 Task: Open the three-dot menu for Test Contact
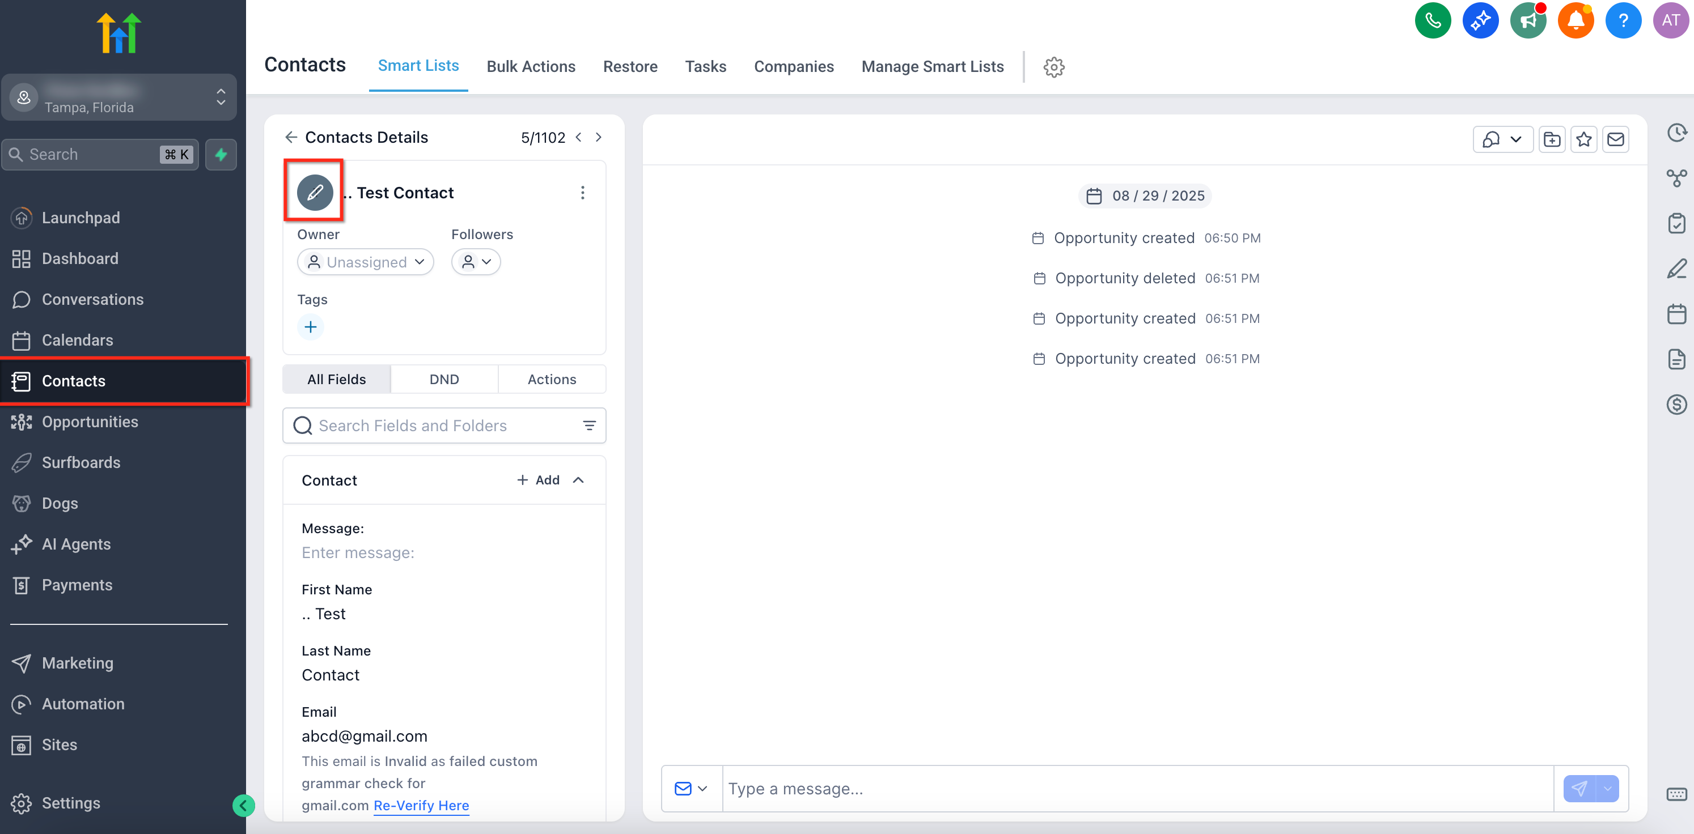[582, 193]
